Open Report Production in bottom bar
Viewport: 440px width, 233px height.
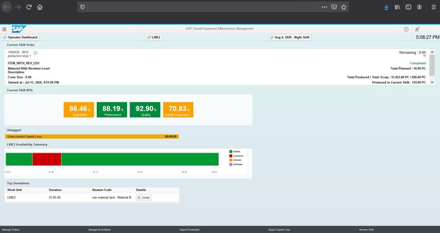coord(190,230)
